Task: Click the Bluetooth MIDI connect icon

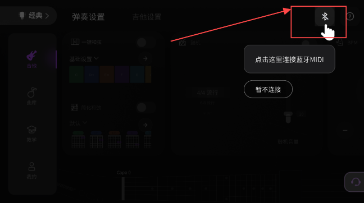Action: (x=325, y=16)
